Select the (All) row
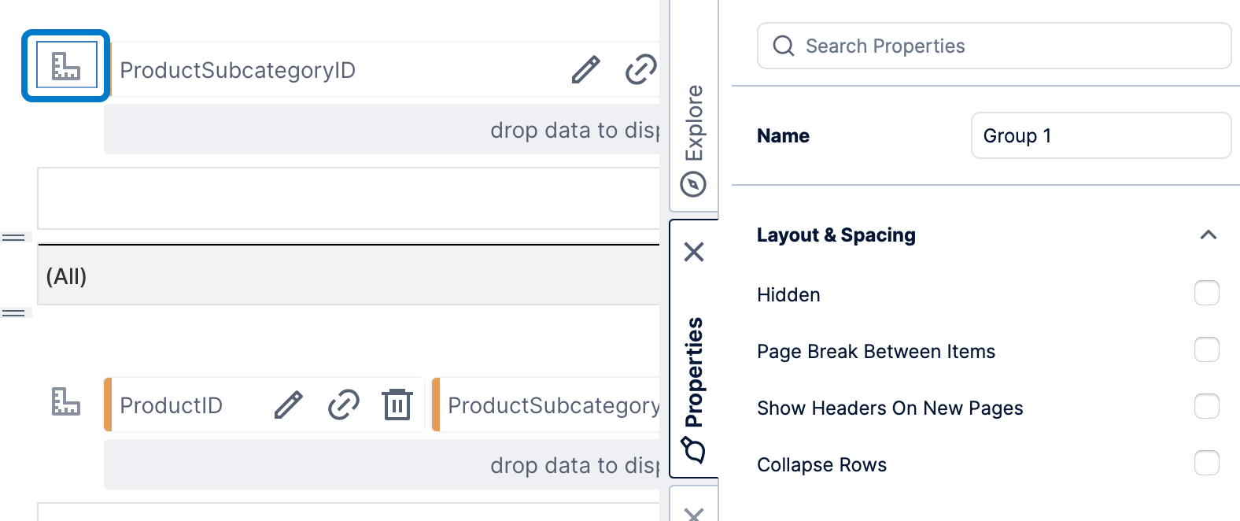The width and height of the screenshot is (1240, 521). [x=346, y=276]
